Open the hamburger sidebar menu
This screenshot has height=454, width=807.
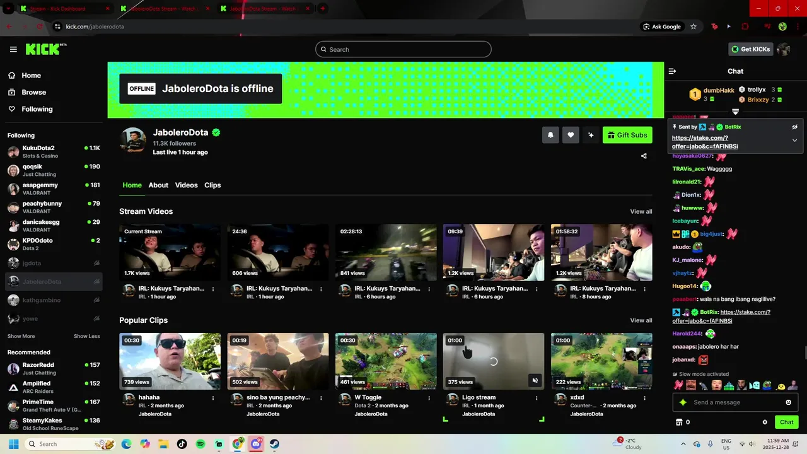click(13, 49)
